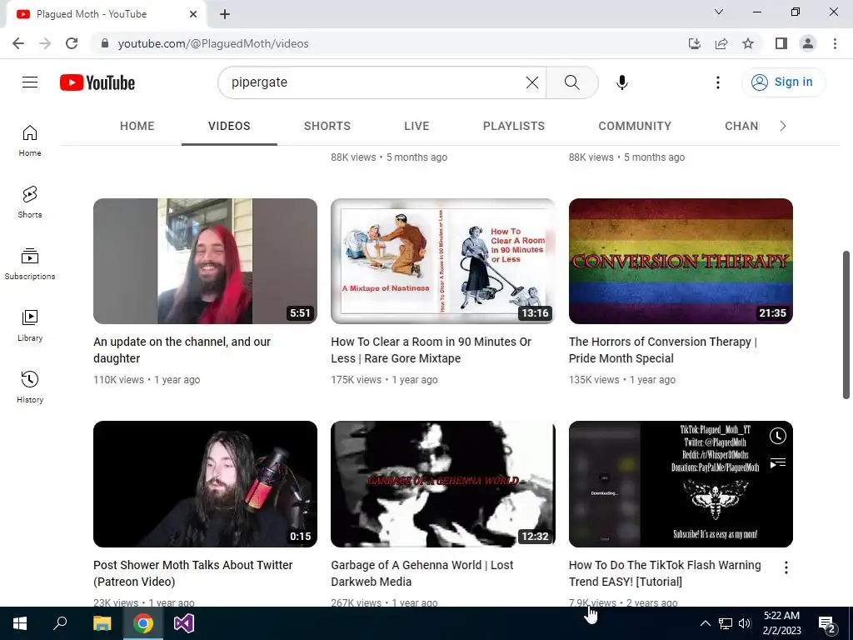Play the 12:32 Gehenna World thumbnail
Image resolution: width=853 pixels, height=640 pixels.
(443, 484)
